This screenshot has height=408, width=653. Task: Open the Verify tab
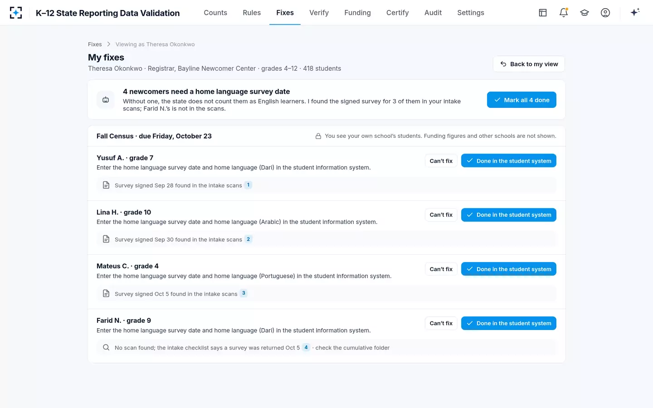[x=319, y=13]
